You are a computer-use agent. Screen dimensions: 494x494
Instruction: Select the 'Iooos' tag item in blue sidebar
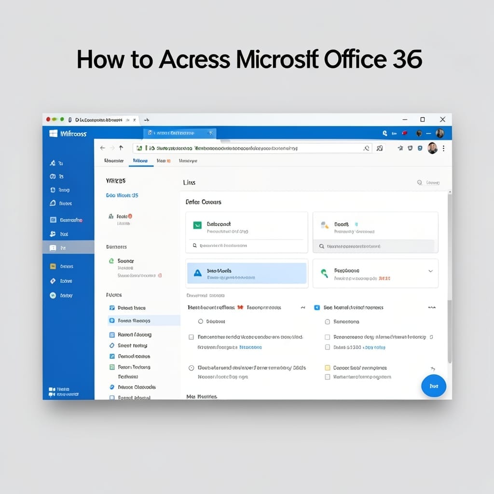61,281
